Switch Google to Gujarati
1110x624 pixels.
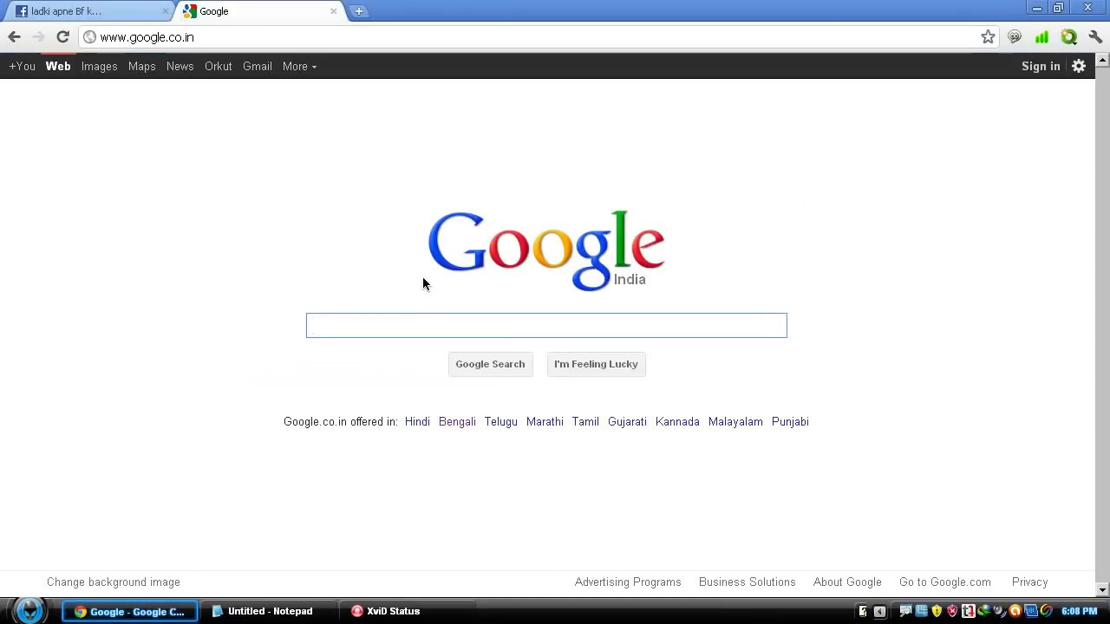[627, 421]
